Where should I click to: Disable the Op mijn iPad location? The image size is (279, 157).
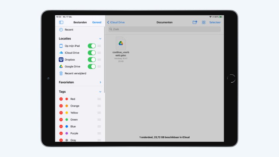pos(92,46)
